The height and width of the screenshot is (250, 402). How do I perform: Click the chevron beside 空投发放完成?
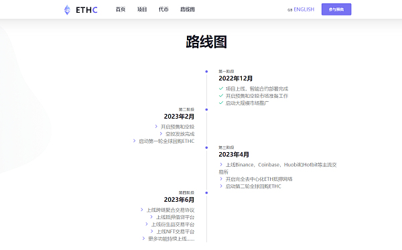pos(161,133)
